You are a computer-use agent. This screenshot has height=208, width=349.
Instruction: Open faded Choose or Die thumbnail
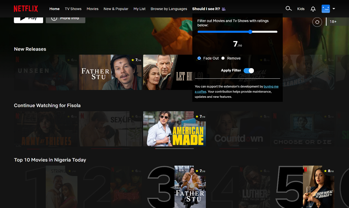(303, 129)
